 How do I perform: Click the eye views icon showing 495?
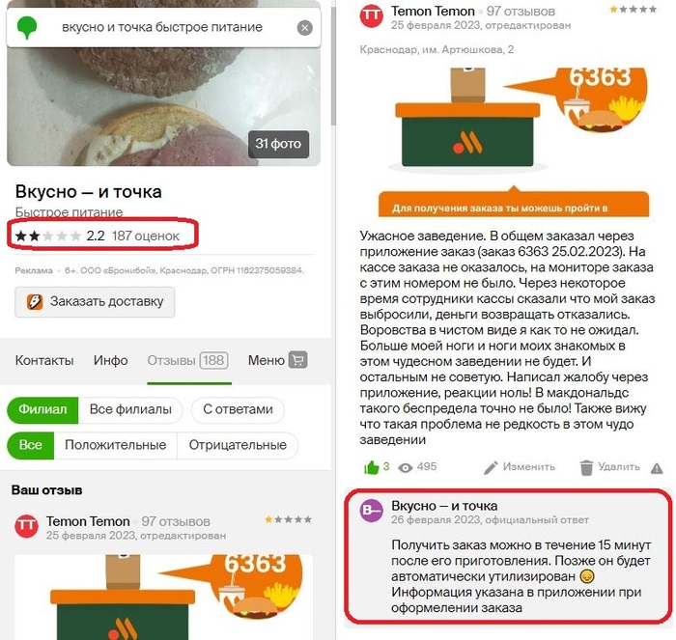[x=405, y=467]
